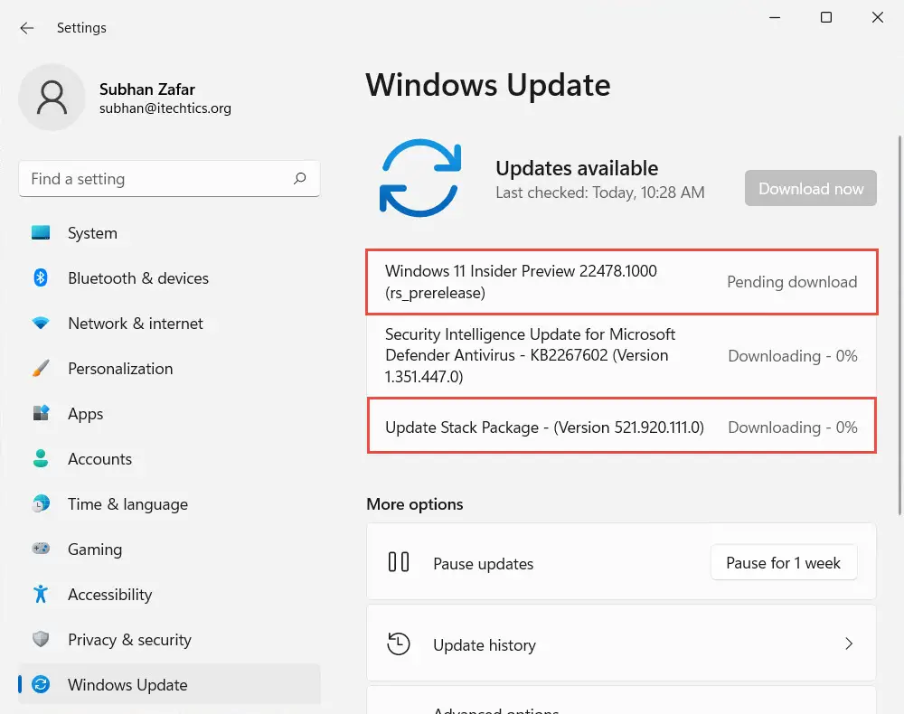The height and width of the screenshot is (714, 904).
Task: Select Privacy & security in sidebar
Action: (x=169, y=639)
